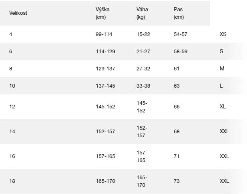Click the Výška (cm) column header
Image resolution: width=247 pixels, height=194 pixels.
click(100, 13)
